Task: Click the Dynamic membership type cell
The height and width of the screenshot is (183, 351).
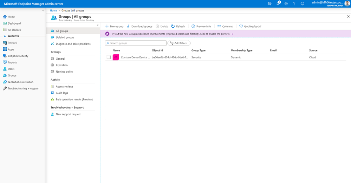Action: pyautogui.click(x=236, y=57)
